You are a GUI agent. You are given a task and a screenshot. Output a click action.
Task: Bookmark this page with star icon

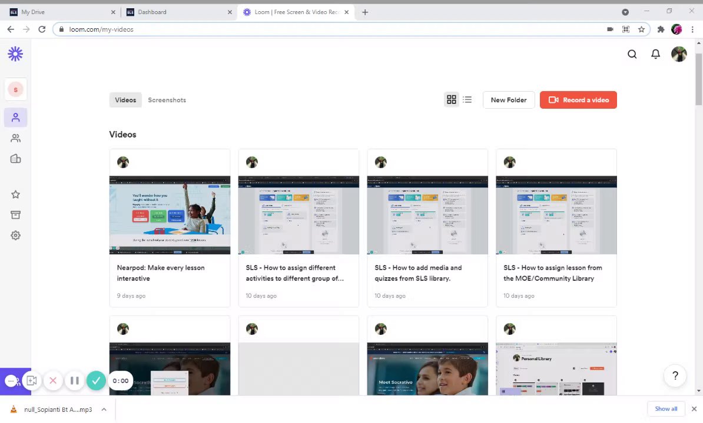coord(642,29)
